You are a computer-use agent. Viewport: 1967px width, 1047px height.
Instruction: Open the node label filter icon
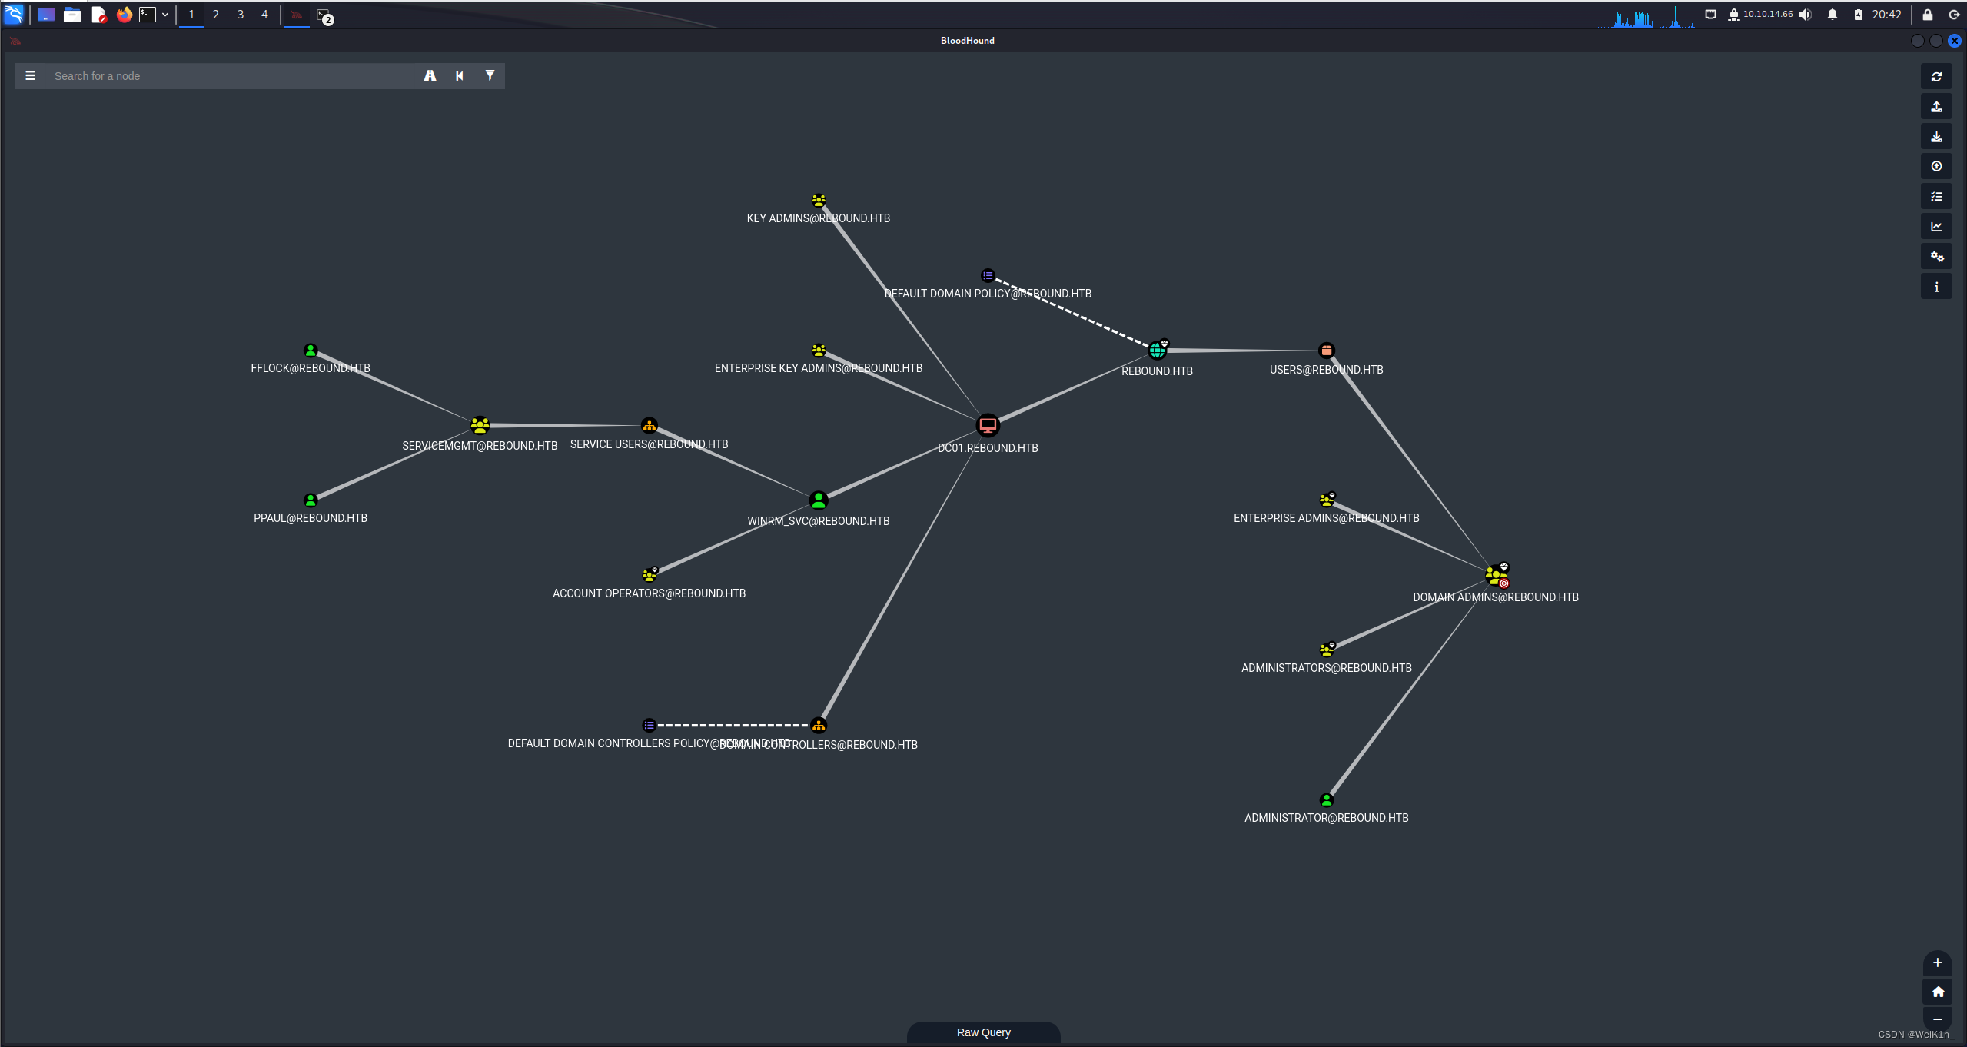[490, 75]
